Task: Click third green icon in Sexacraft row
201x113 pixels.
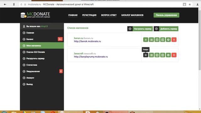Action: pyautogui.click(x=157, y=55)
